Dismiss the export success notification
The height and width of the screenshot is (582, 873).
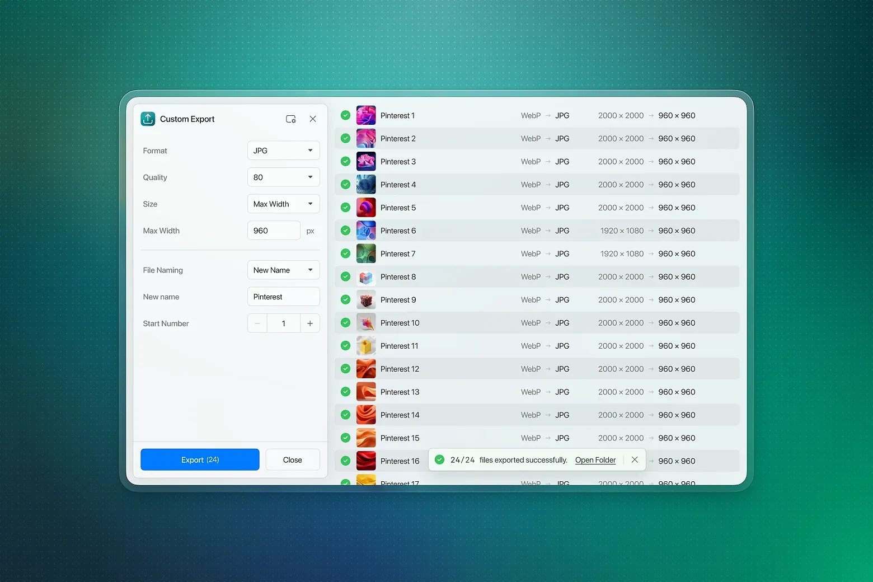(x=635, y=459)
